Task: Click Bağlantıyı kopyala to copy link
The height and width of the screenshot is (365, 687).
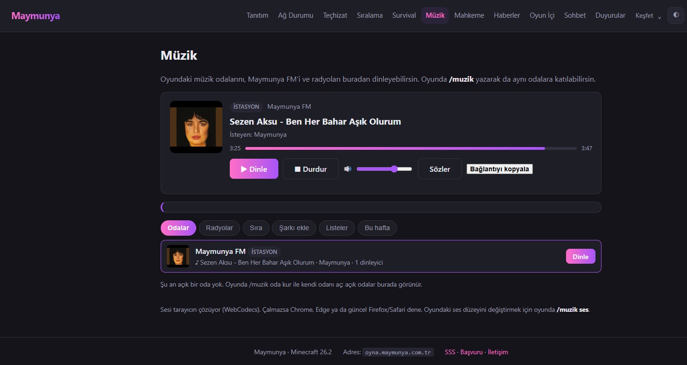Action: pyautogui.click(x=500, y=169)
